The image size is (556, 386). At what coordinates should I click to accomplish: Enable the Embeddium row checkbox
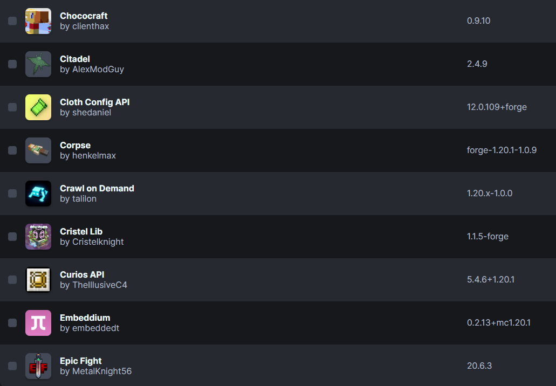(12, 323)
